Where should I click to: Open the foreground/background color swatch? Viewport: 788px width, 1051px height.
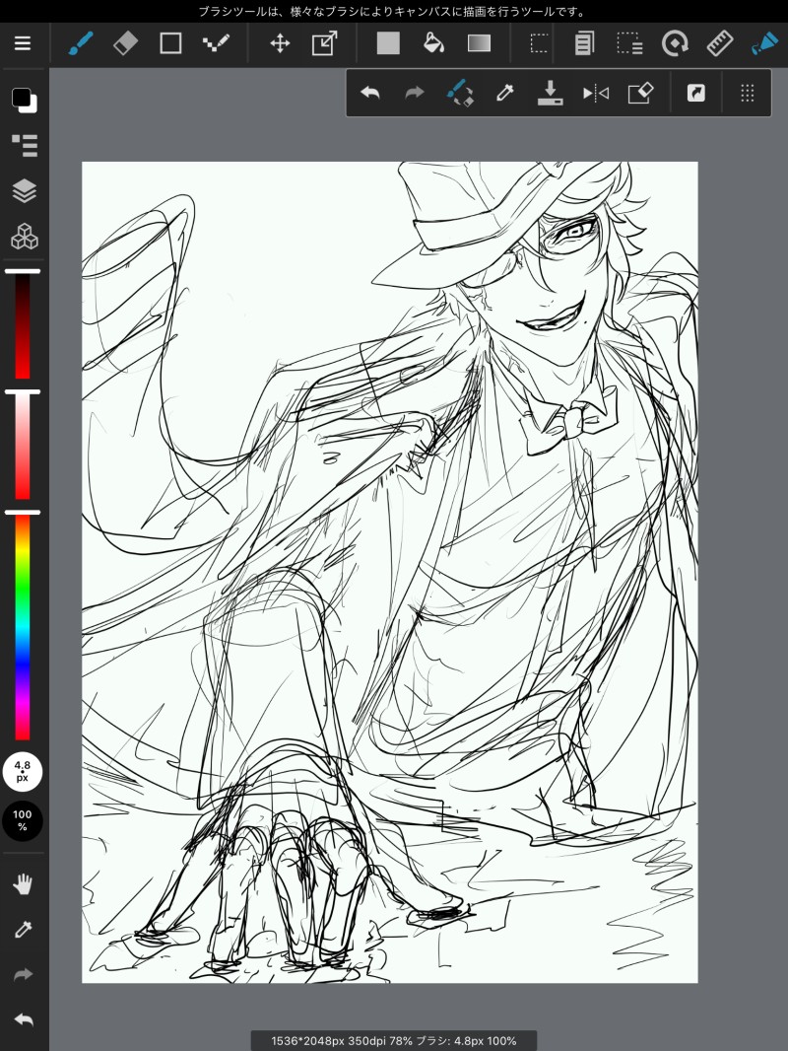24,100
